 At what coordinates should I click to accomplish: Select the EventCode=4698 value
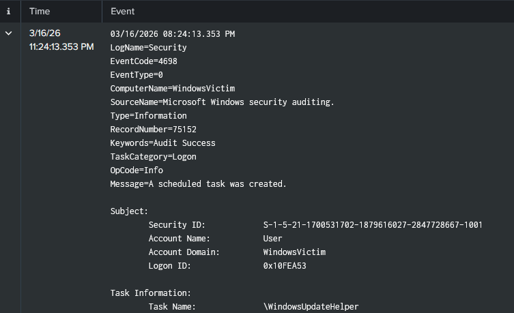(143, 61)
